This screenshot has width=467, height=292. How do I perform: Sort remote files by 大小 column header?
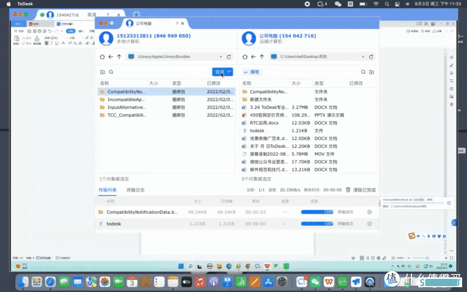coord(296,83)
